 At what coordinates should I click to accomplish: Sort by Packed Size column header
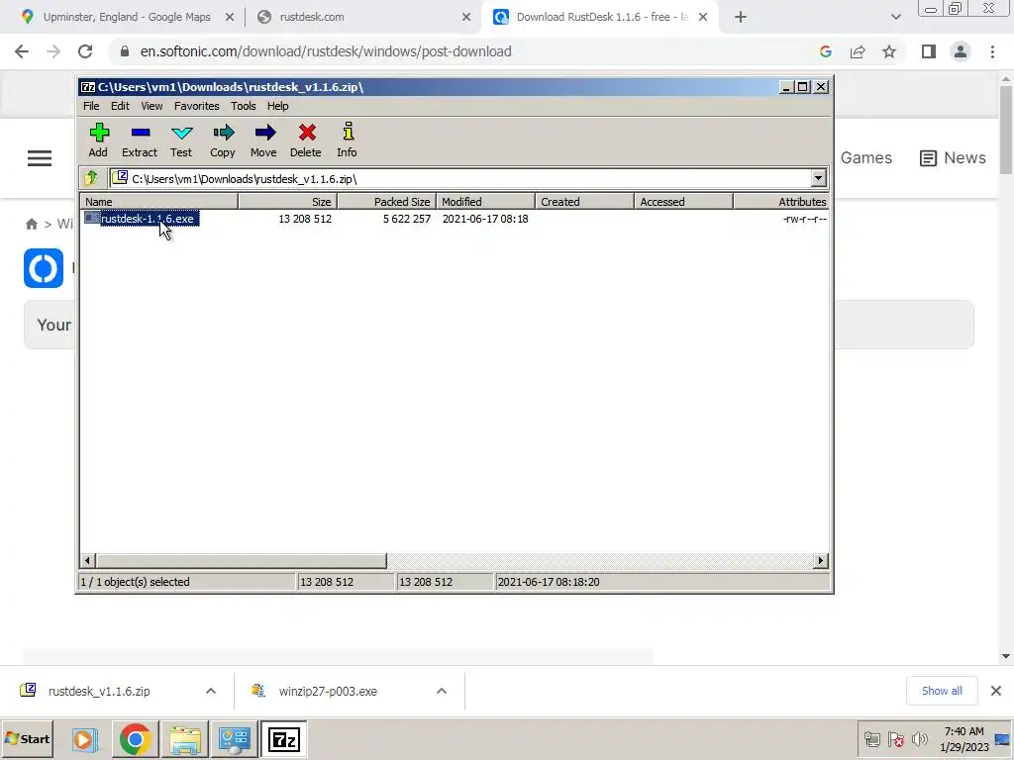pyautogui.click(x=387, y=202)
